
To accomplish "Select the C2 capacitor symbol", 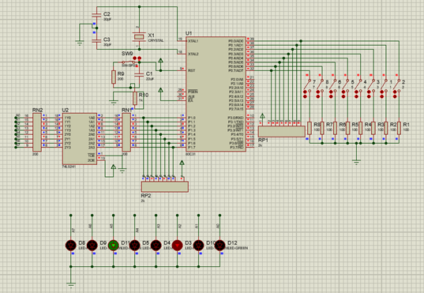I will (96, 16).
